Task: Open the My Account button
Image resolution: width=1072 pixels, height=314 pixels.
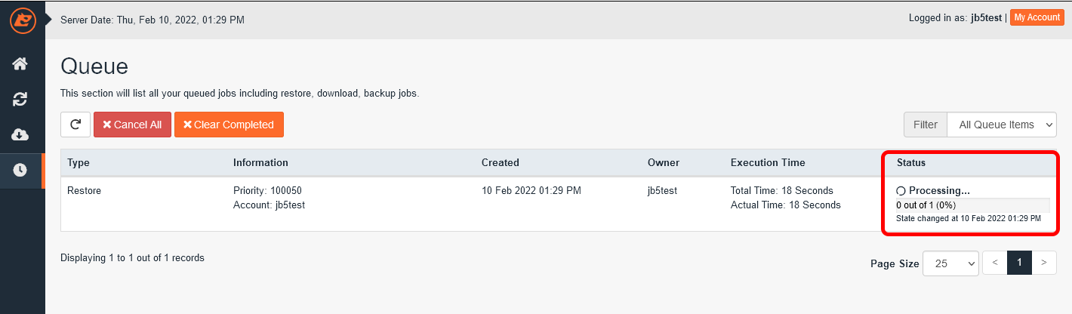Action: (1037, 18)
